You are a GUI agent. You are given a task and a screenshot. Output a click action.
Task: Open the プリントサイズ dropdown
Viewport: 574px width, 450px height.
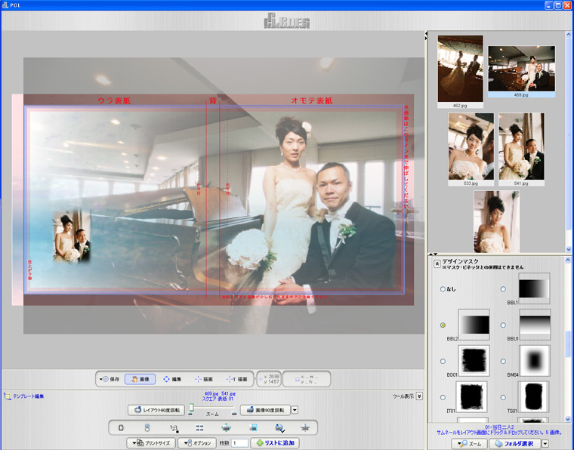pyautogui.click(x=150, y=443)
